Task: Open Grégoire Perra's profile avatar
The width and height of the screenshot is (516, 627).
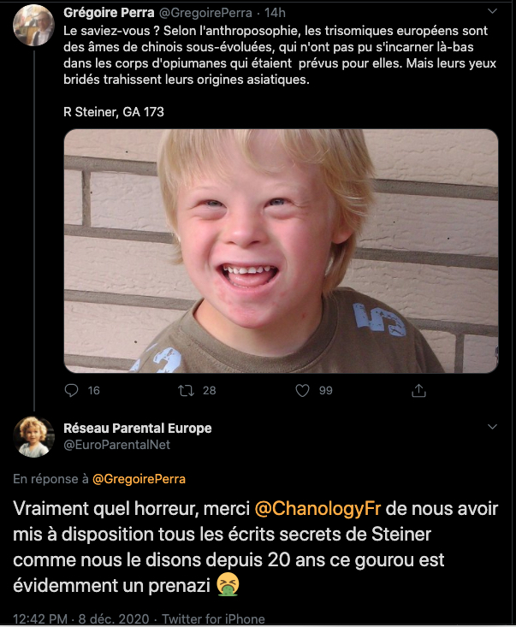Action: [x=34, y=24]
